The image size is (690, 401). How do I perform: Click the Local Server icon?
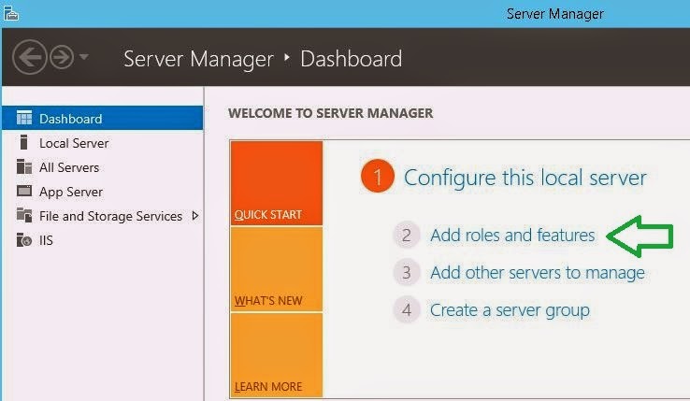pos(23,143)
